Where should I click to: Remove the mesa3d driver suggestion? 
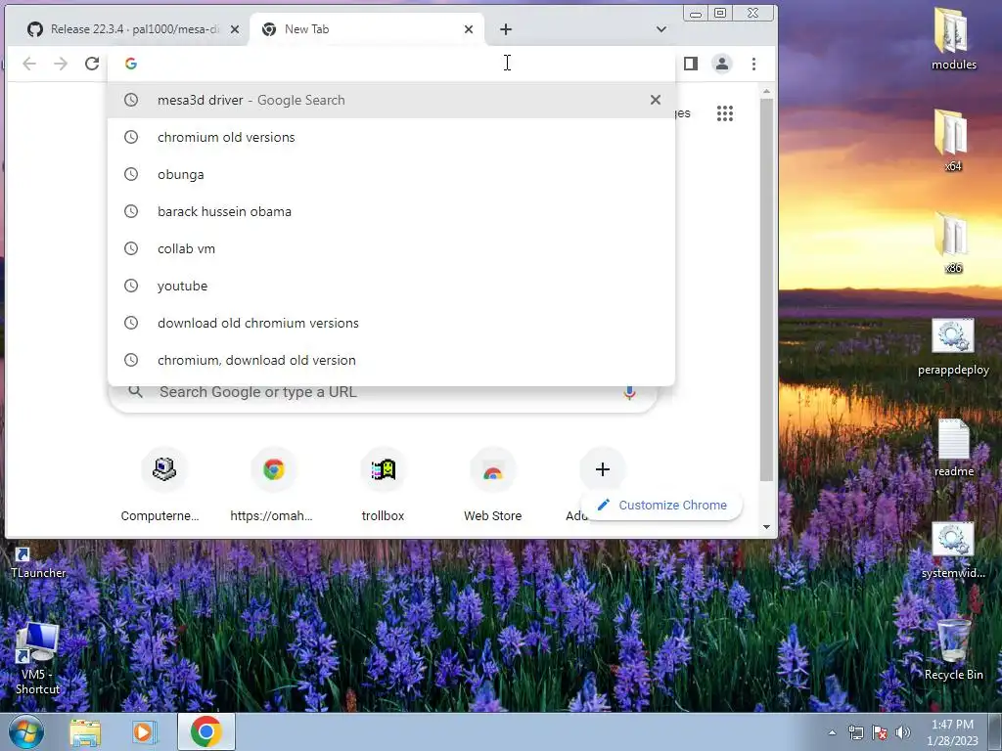click(655, 100)
